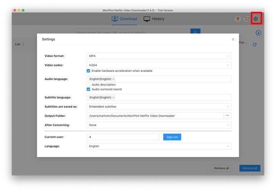This screenshot has width=276, height=191.
Task: Click the shopping cart purchase icon
Action: point(247,18)
